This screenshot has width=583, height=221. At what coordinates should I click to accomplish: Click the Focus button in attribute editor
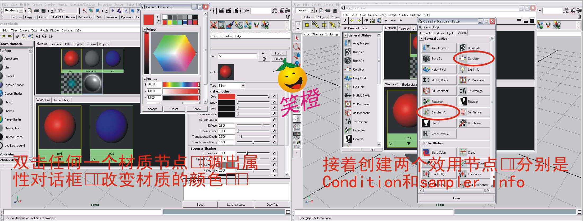click(x=279, y=53)
